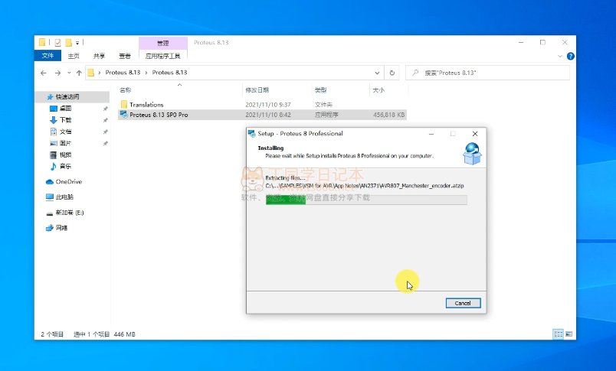The width and height of the screenshot is (616, 371).
Task: Open 新加卷 (E:) drive
Action: 69,213
